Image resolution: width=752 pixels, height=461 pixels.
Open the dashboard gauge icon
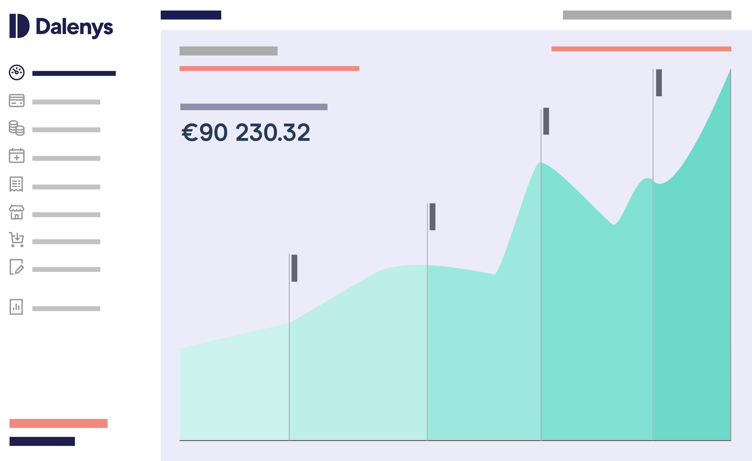click(17, 72)
